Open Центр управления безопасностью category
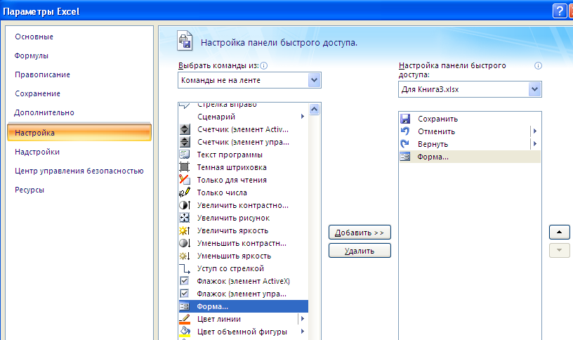Viewport: 573px width, 340px height. (x=79, y=171)
